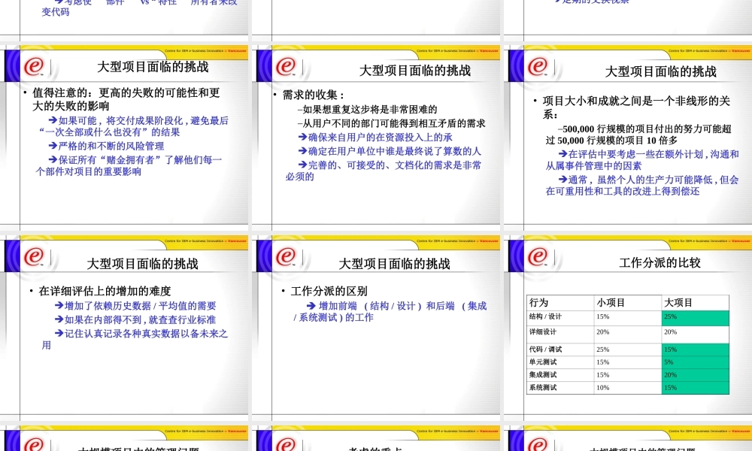Click the bullet 如果可能，将交付成果阶段化
This screenshot has height=451, width=752.
pyautogui.click(x=134, y=126)
